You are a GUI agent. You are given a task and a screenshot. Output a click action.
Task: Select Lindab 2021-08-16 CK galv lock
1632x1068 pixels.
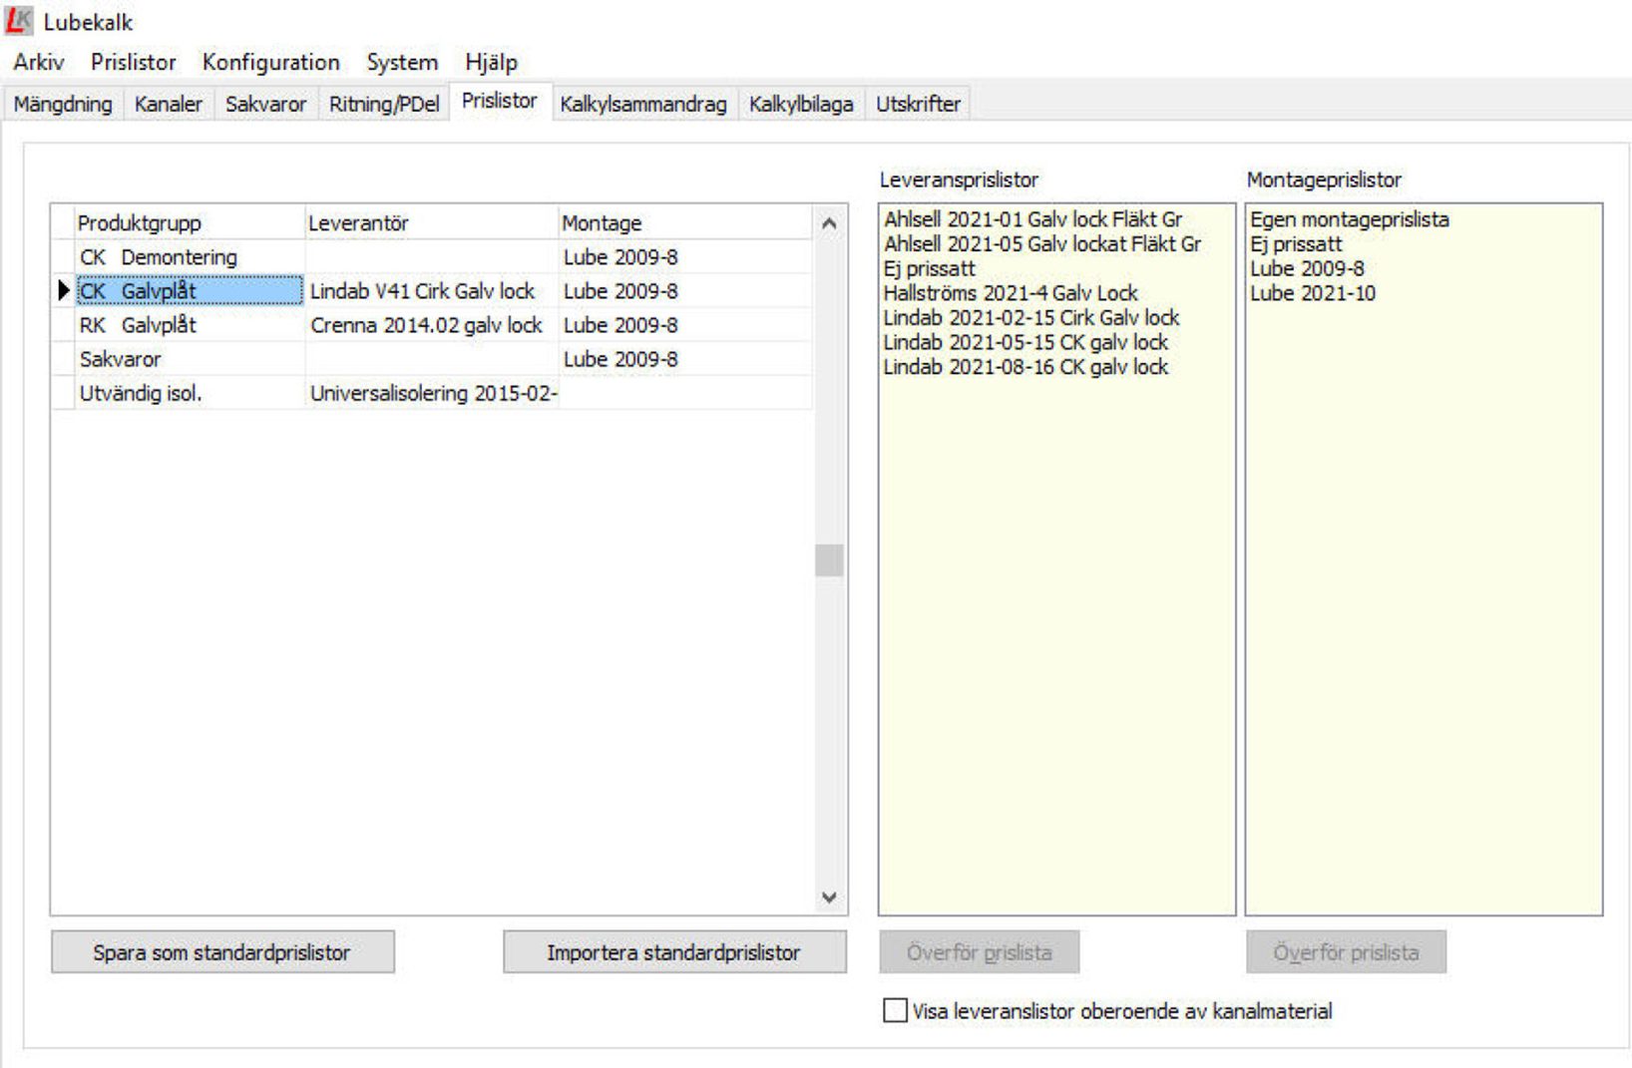coord(1025,367)
